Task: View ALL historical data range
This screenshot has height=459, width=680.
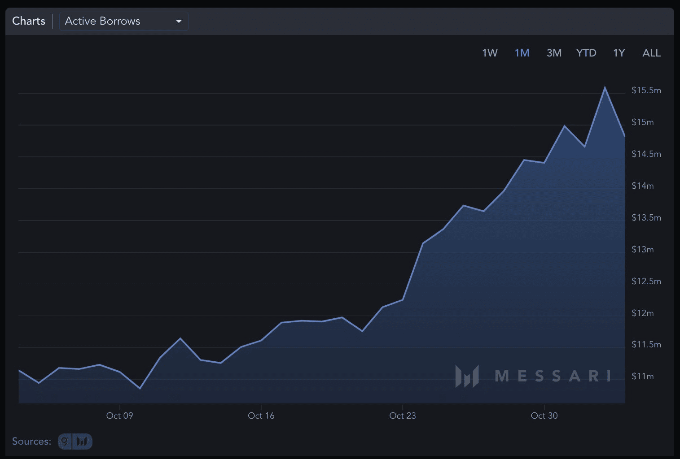Action: 651,53
